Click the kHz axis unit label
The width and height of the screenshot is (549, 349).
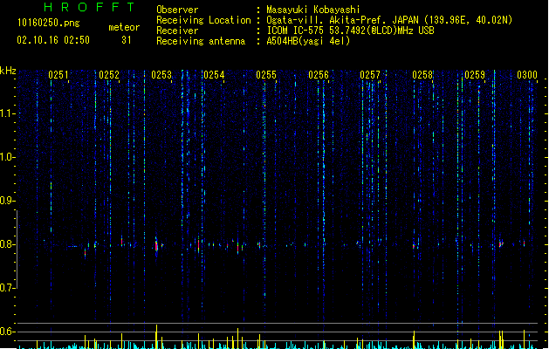(8, 71)
